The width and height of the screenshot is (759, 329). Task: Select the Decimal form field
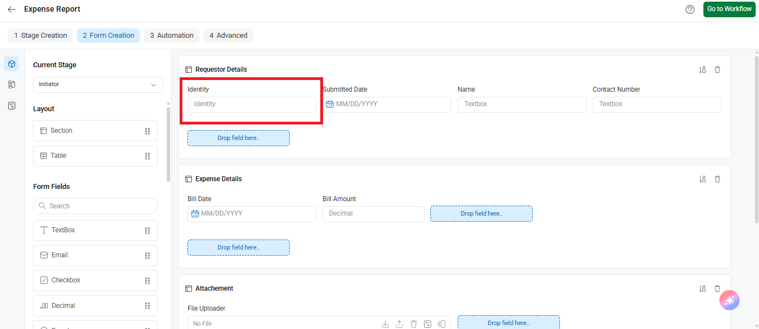tap(95, 306)
